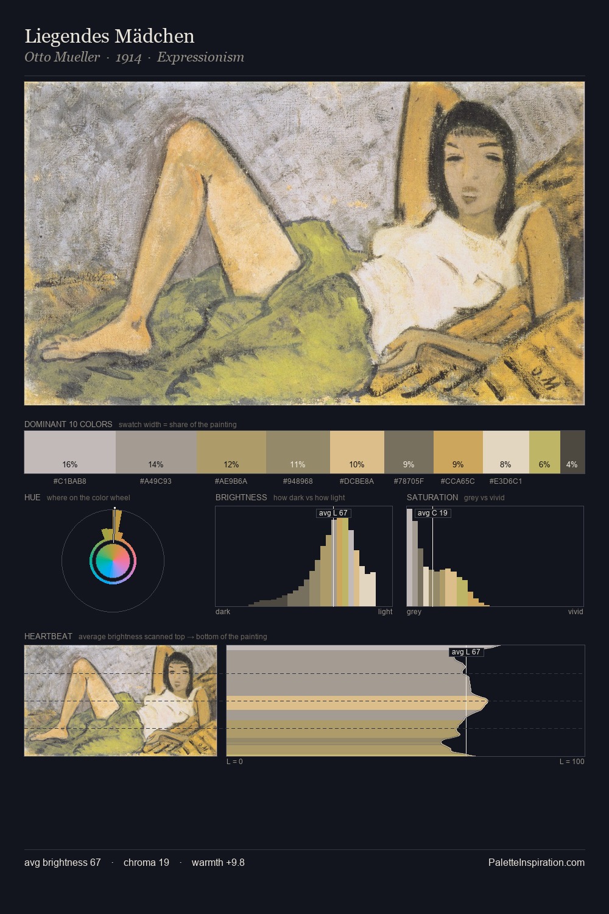
Task: Select the 10% sand swatch #DCBE8A
Action: pos(357,452)
